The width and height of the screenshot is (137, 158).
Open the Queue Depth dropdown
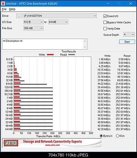tap(129, 34)
